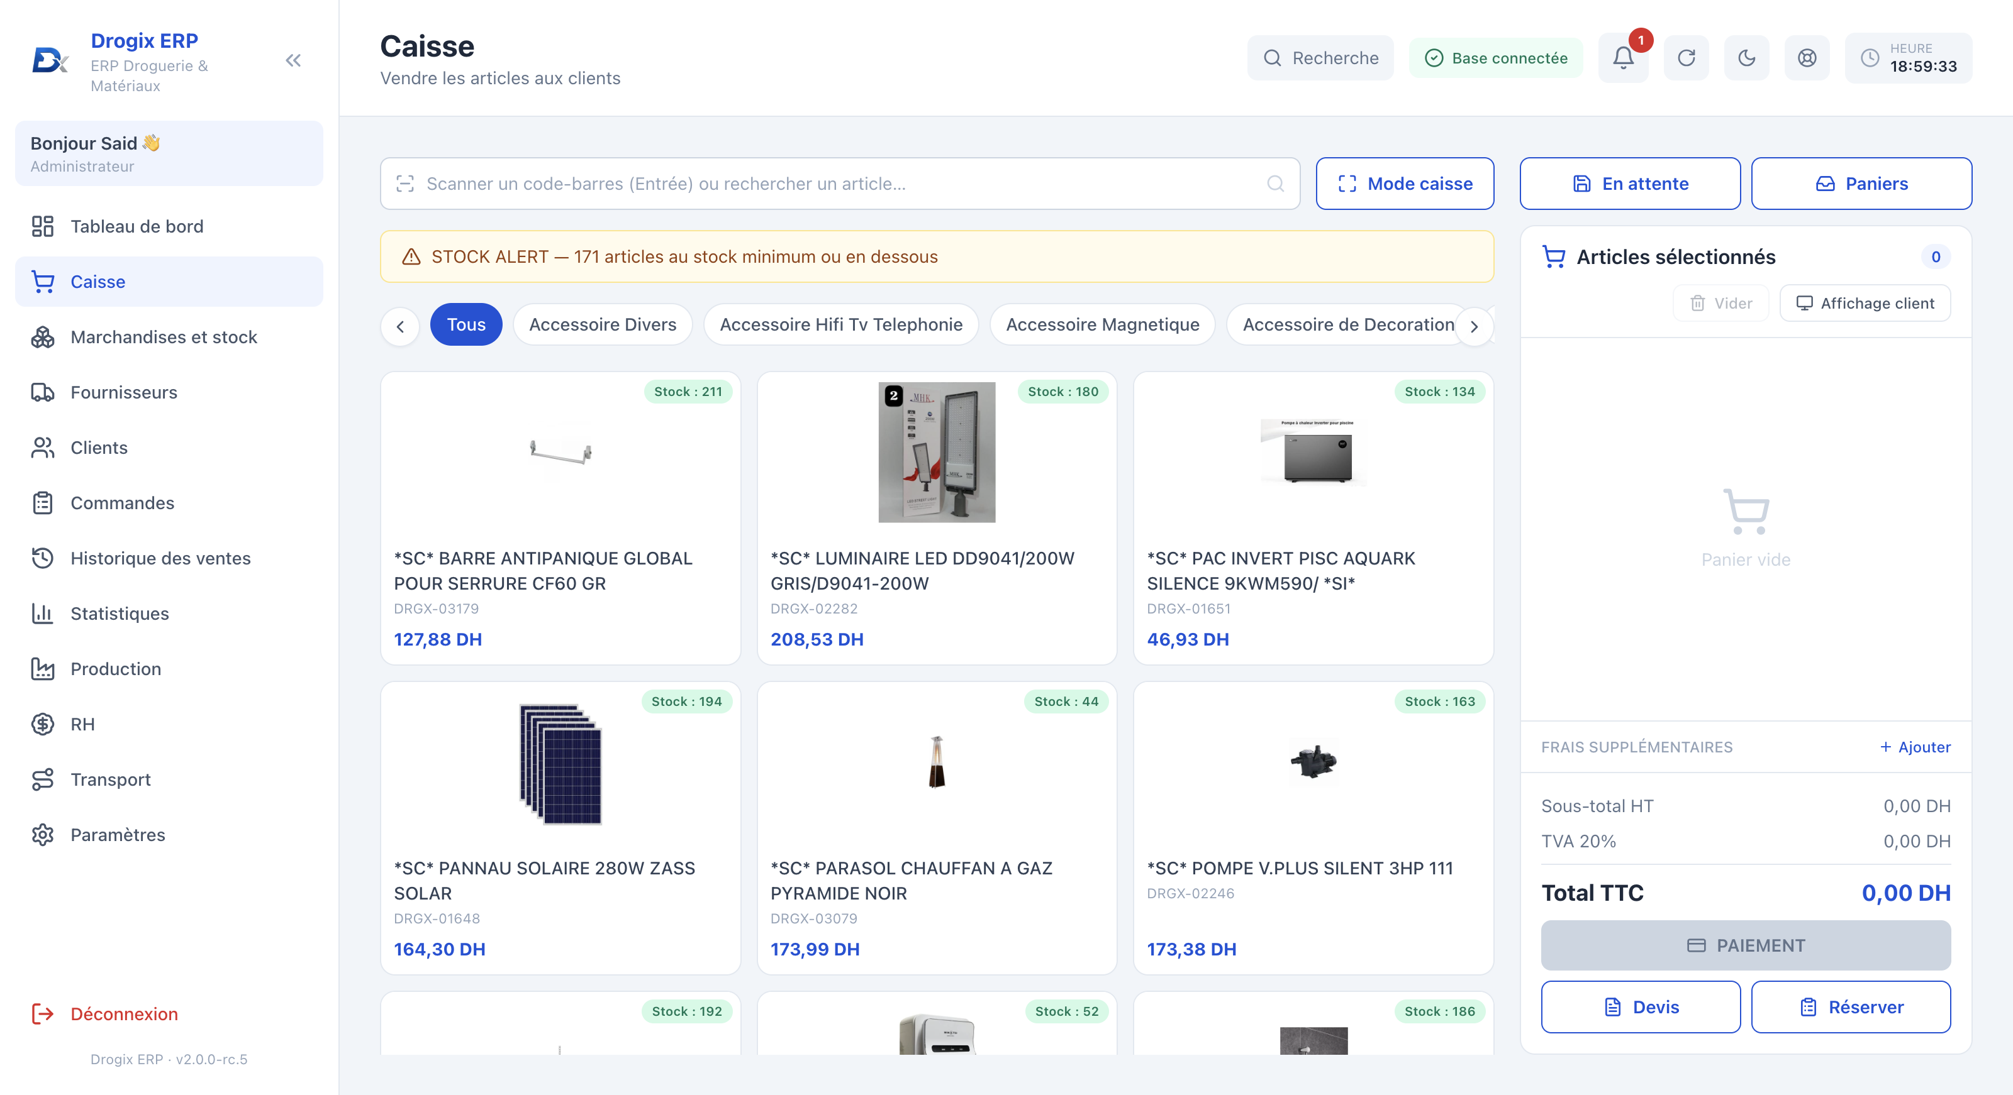Click the RH dollar coin icon
The width and height of the screenshot is (2013, 1095).
coord(42,724)
